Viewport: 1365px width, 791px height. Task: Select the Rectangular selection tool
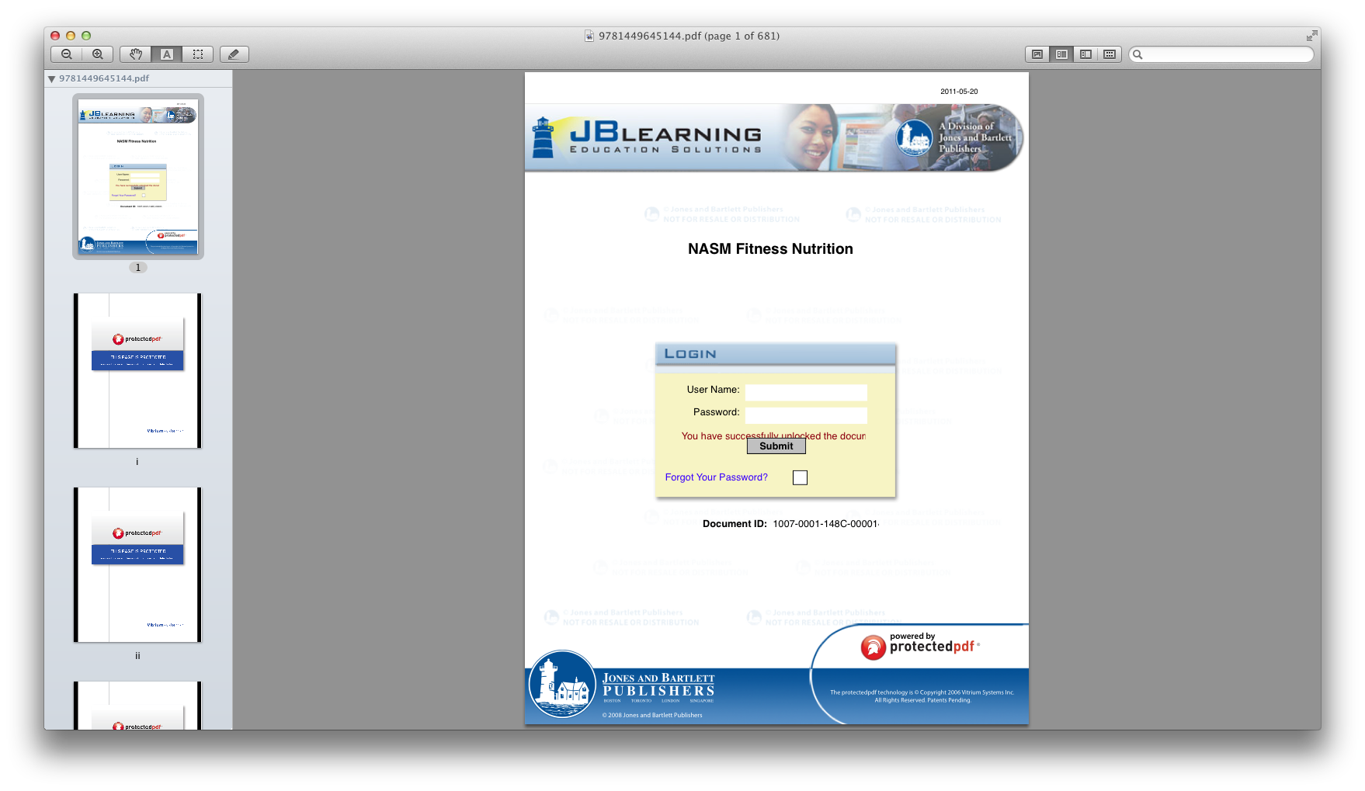click(198, 54)
